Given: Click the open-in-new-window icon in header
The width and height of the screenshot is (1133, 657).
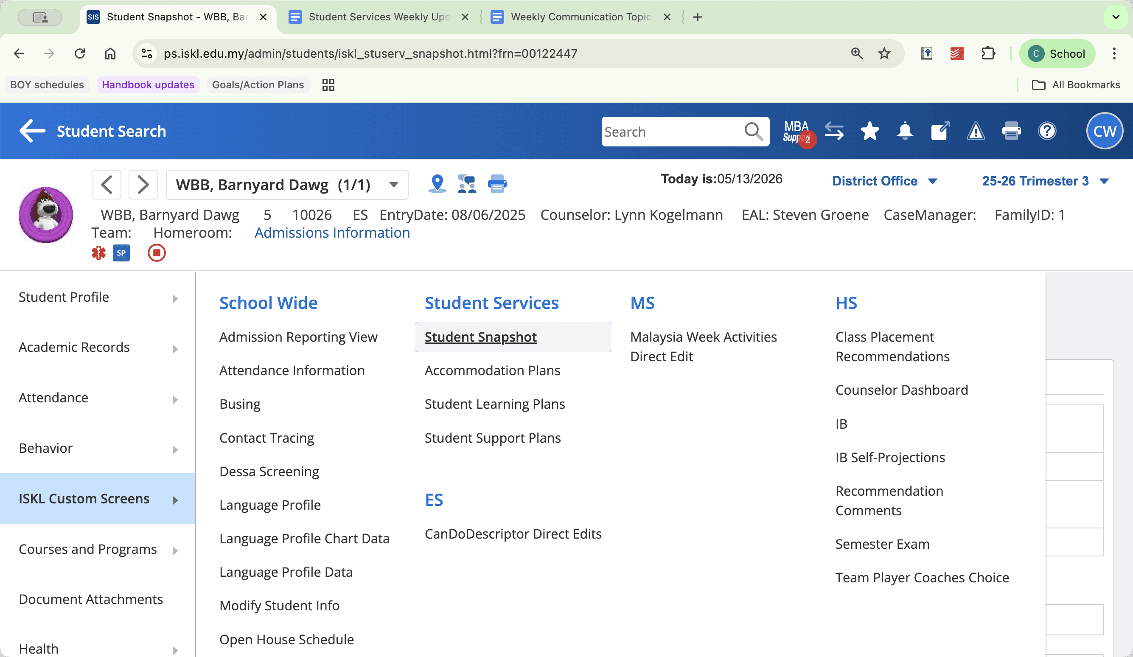Looking at the screenshot, I should (940, 131).
